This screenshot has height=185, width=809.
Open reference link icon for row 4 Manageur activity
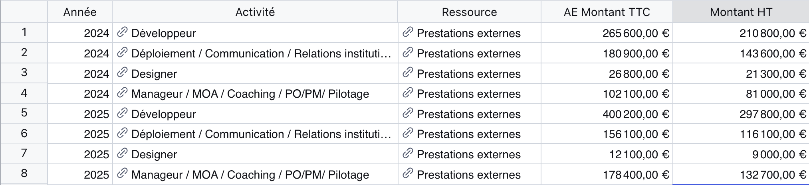(x=122, y=93)
